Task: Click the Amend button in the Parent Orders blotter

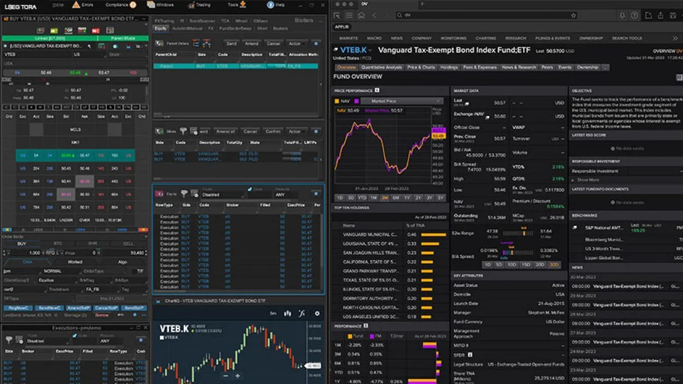Action: coord(252,43)
